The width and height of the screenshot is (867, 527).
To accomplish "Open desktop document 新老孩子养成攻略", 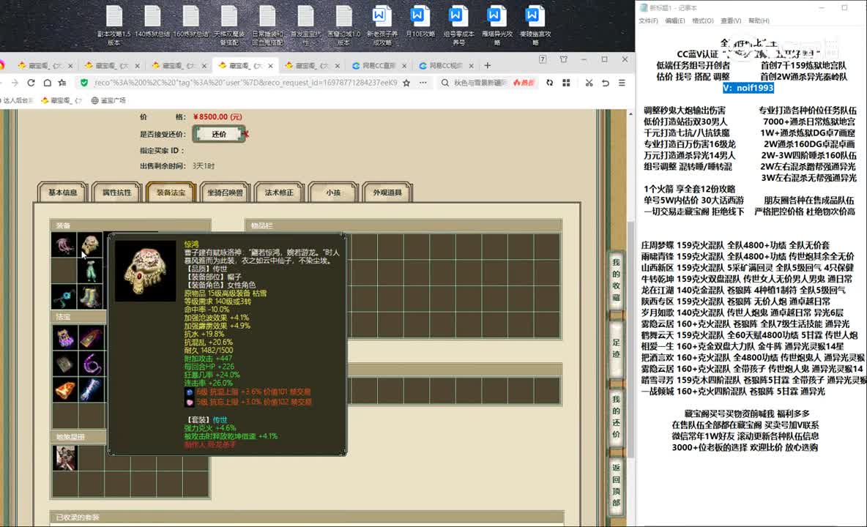I will 382,26.
